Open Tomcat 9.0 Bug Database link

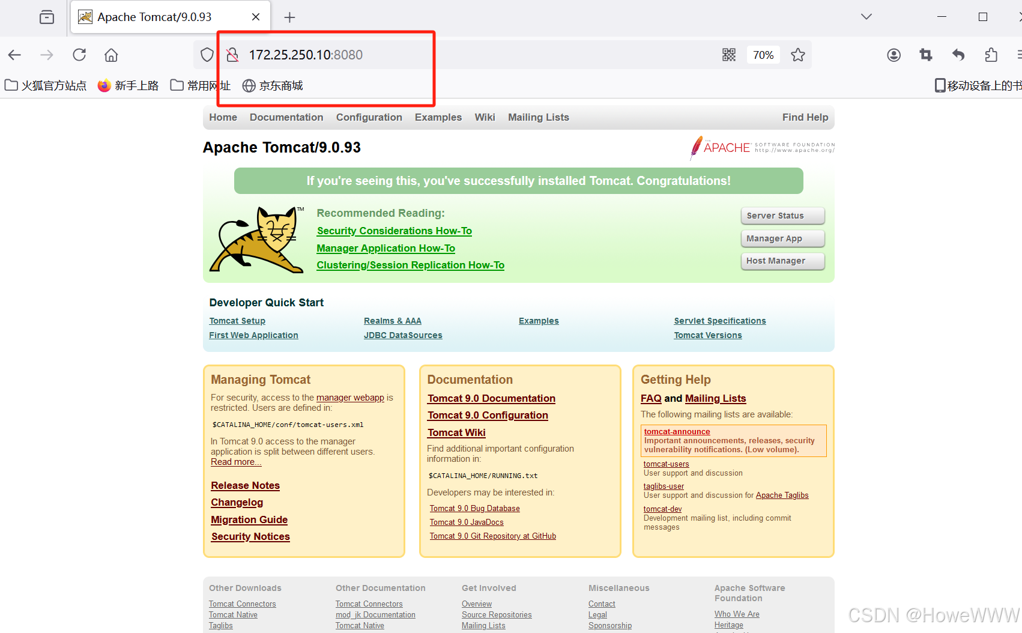coord(474,509)
